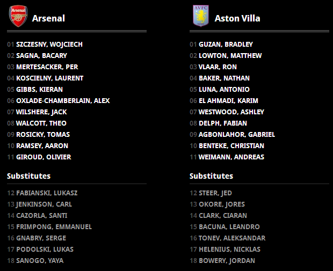Select player Oxlade-Chamberlain, Alex
This screenshot has width=333, height=271.
coord(63,101)
